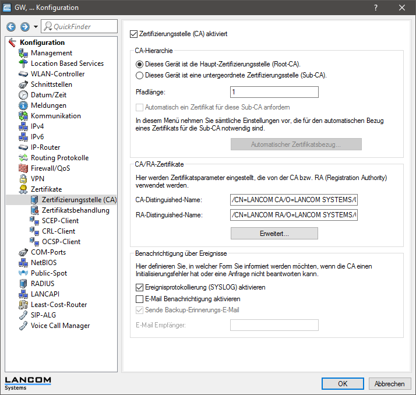The width and height of the screenshot is (416, 395).
Task: Select the Firewall/QoS brick wall icon
Action: (23, 168)
